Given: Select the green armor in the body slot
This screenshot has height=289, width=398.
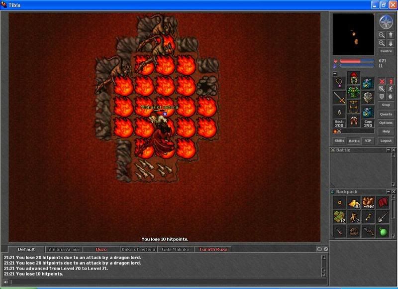Looking at the screenshot, I should coord(354,92).
